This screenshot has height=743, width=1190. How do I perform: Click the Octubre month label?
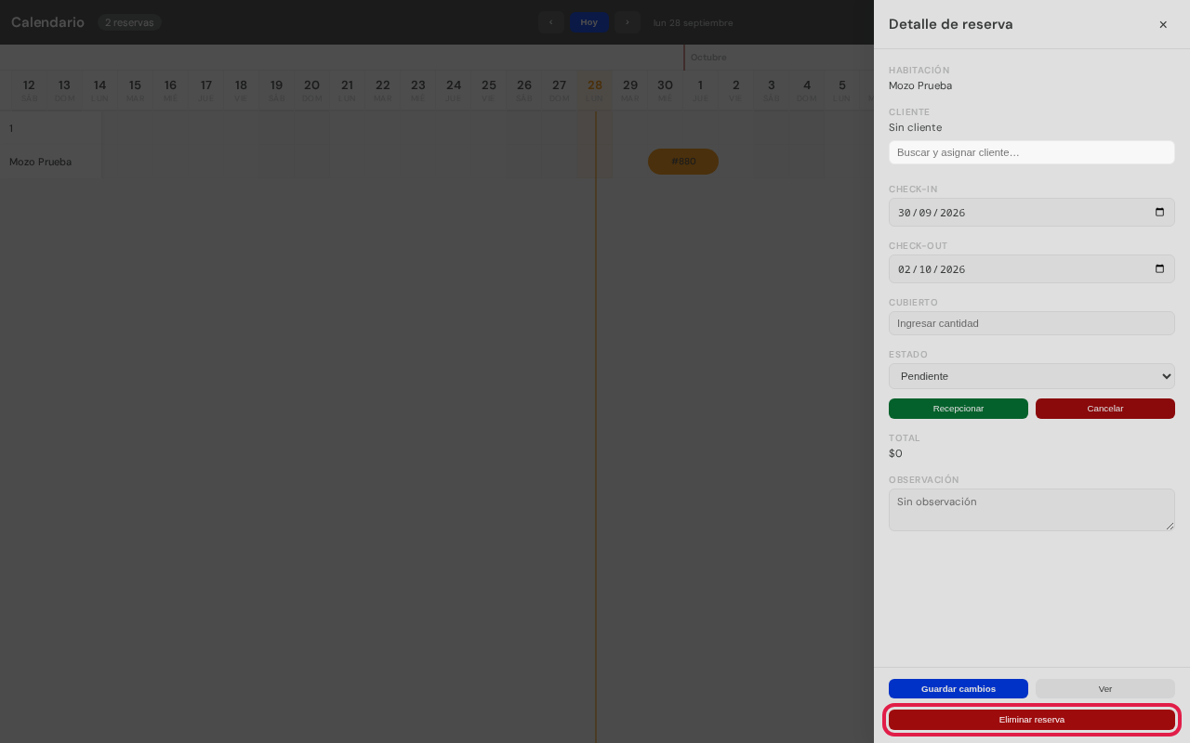click(x=708, y=58)
